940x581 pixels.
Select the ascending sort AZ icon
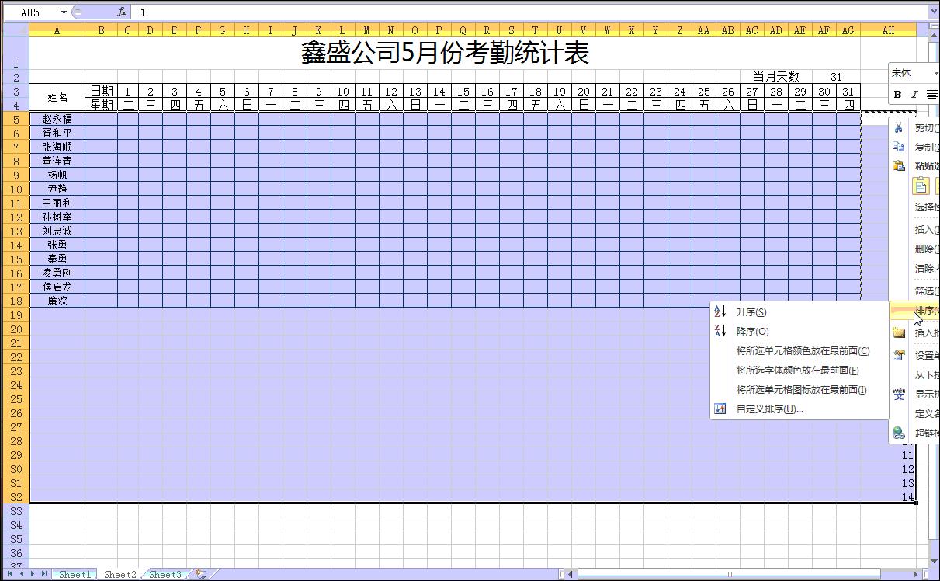[719, 311]
